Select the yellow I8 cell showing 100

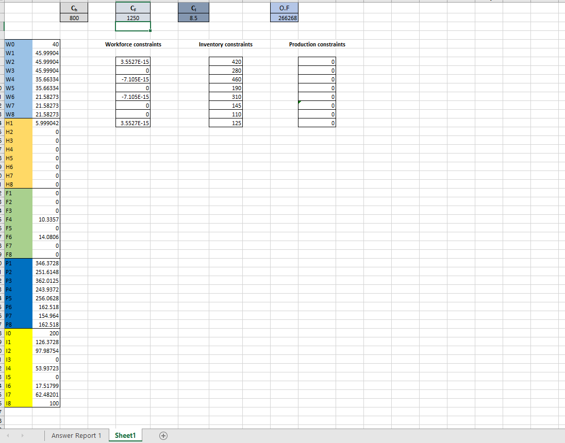pos(45,403)
